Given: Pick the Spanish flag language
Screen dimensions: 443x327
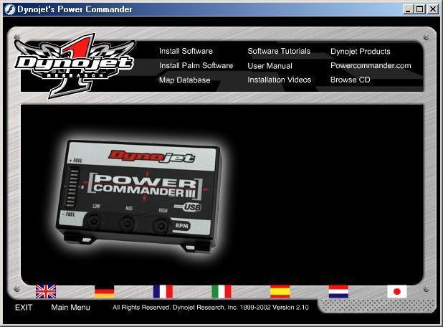Looking at the screenshot, I should click(x=280, y=291).
